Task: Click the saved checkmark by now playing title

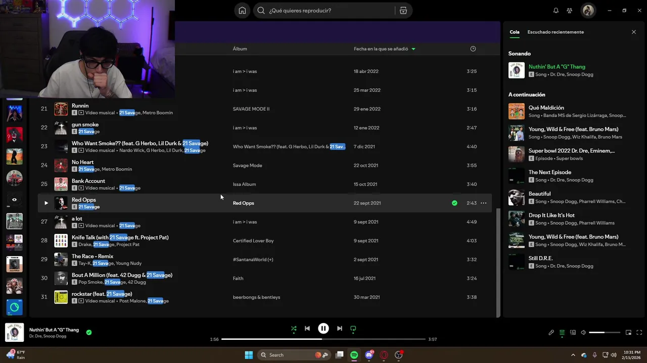Action: coord(89,332)
